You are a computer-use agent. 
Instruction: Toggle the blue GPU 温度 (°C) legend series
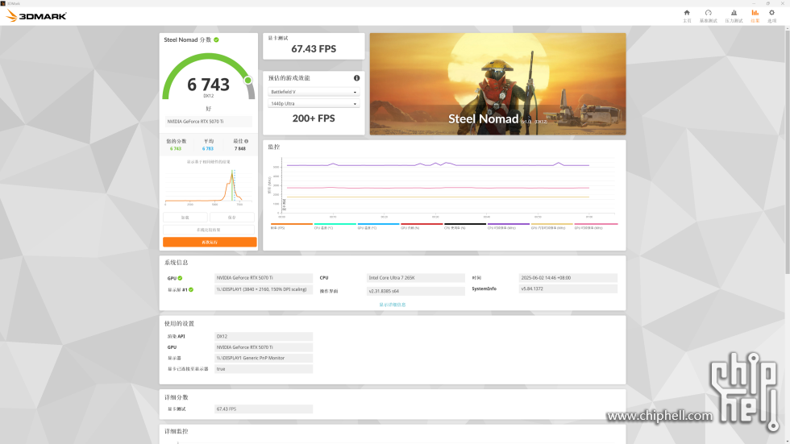pos(378,226)
